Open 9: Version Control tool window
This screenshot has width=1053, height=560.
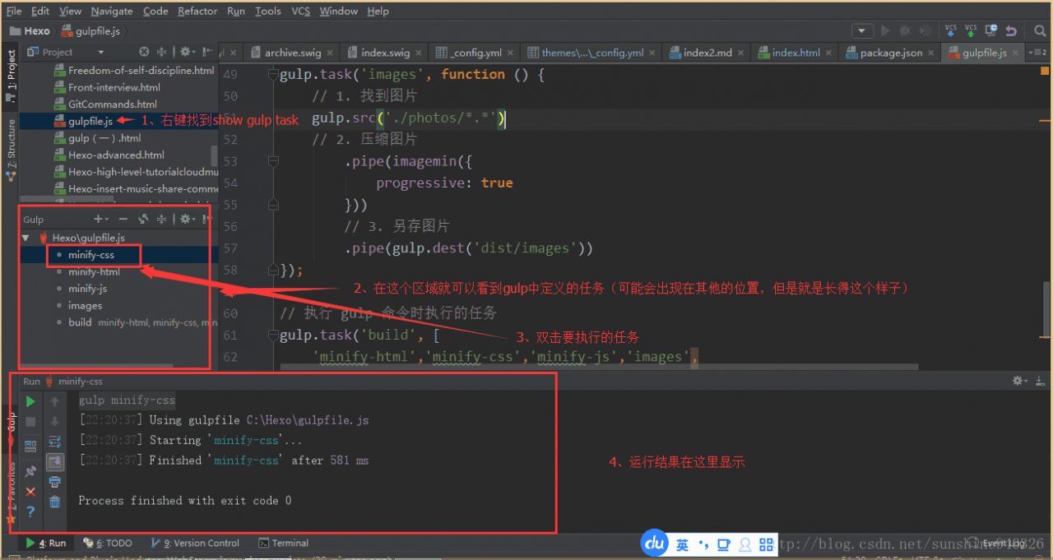195,543
